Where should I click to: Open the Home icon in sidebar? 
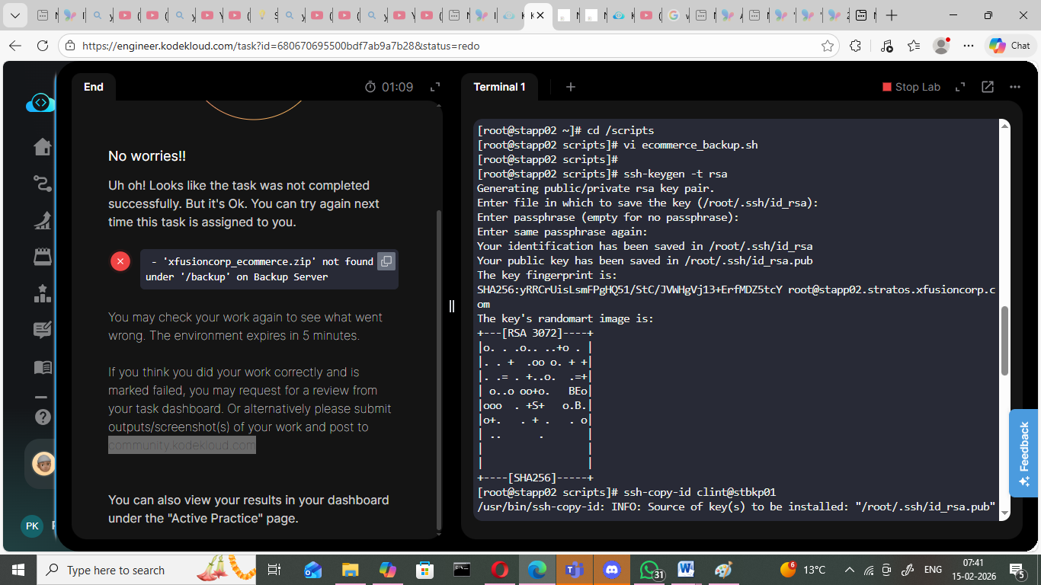pyautogui.click(x=43, y=146)
